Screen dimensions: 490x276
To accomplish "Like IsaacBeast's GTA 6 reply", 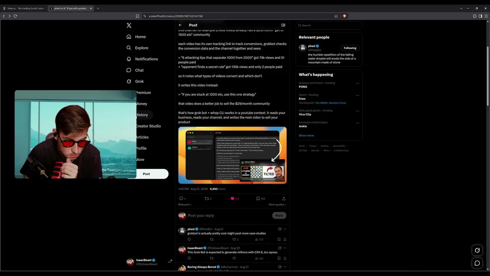I will coord(234,258).
